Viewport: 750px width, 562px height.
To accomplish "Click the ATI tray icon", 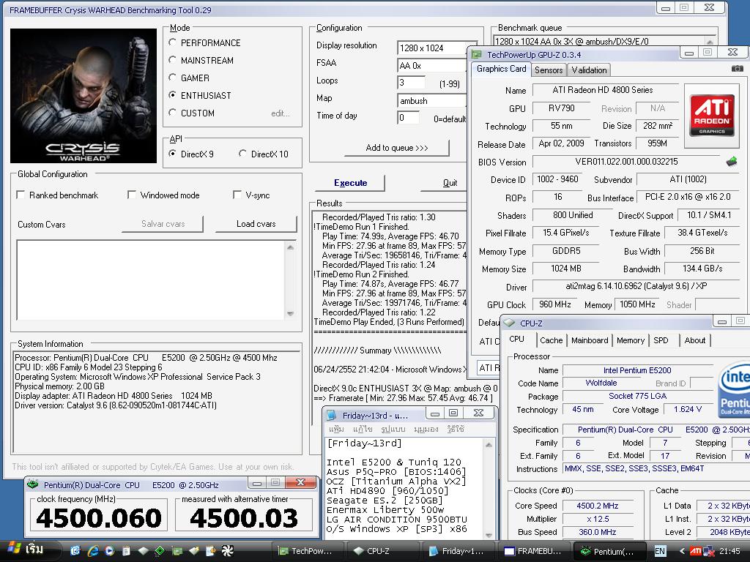I will [x=696, y=551].
